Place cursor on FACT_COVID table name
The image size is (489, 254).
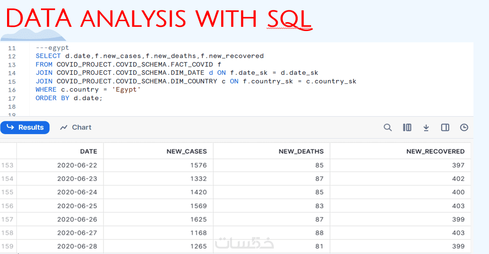click(x=192, y=64)
